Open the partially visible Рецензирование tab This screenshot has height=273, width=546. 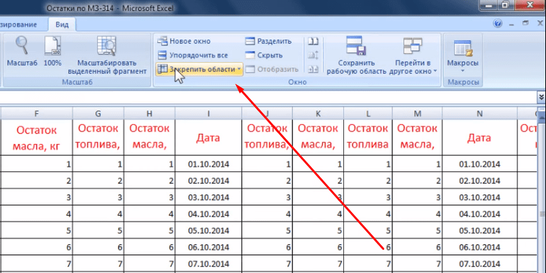point(19,25)
